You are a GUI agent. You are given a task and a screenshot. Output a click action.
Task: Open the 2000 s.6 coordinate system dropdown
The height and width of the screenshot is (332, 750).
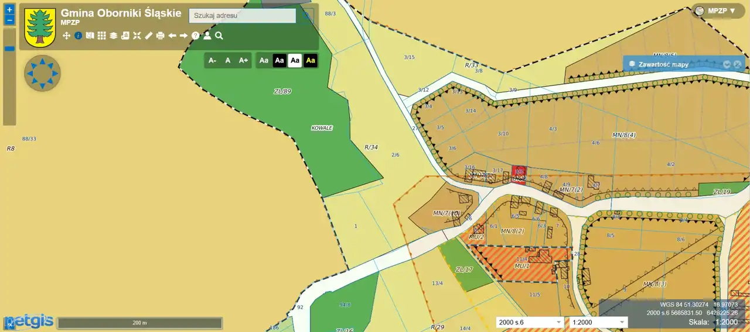click(530, 322)
